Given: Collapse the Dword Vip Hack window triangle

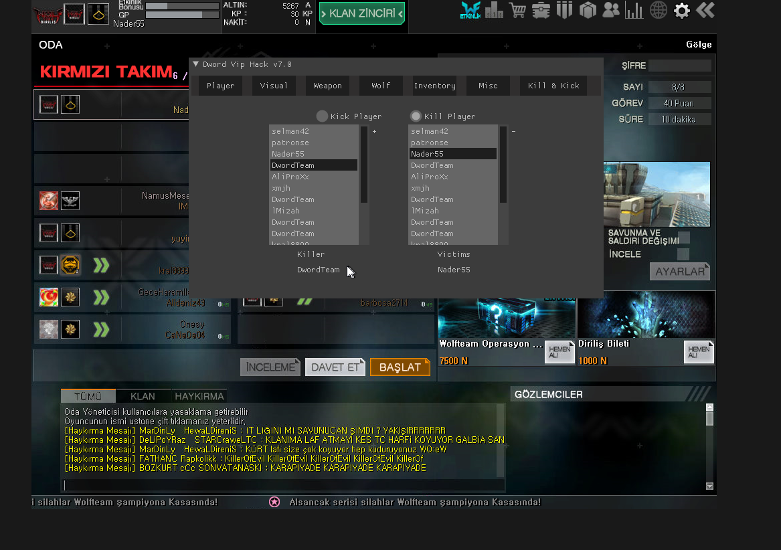Looking at the screenshot, I should click(195, 64).
